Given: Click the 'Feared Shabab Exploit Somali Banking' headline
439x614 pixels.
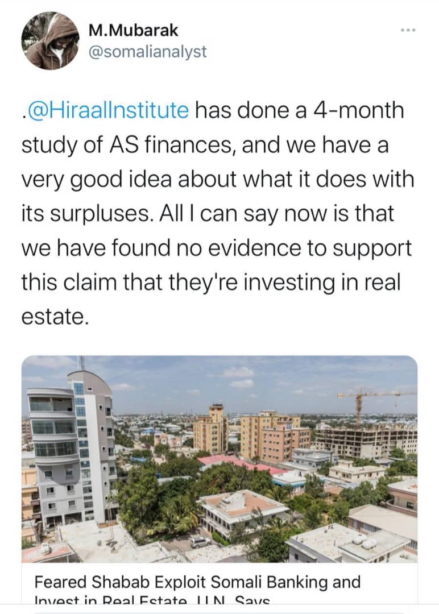Looking at the screenshot, I should click(197, 582).
